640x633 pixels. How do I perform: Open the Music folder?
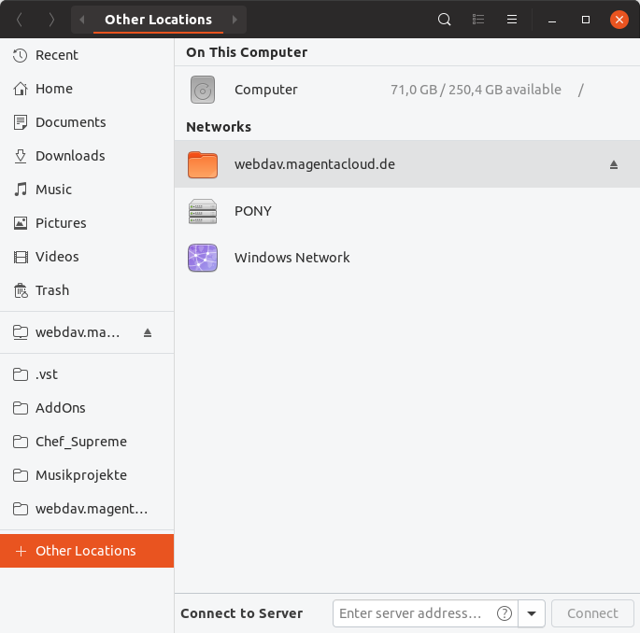coord(87,190)
